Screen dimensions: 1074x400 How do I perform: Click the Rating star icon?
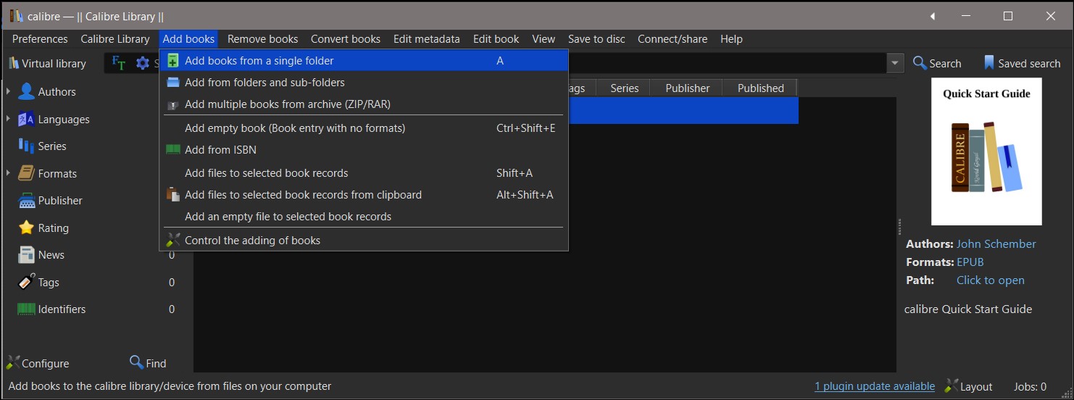click(26, 228)
